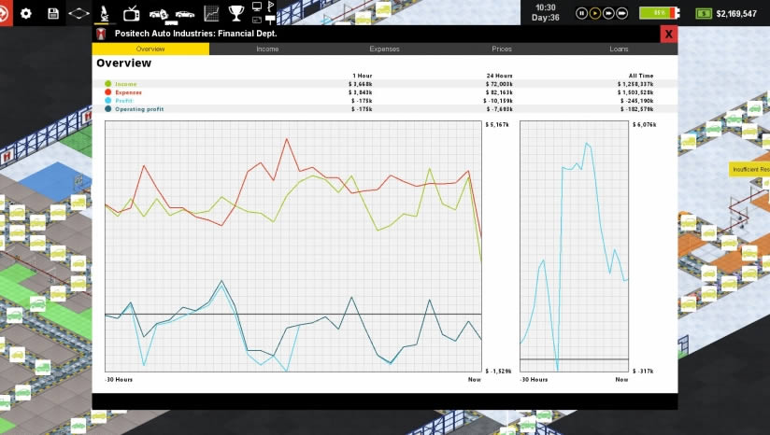Switch to the Expenses tab
Screen dimensions: 770x435
(384, 49)
